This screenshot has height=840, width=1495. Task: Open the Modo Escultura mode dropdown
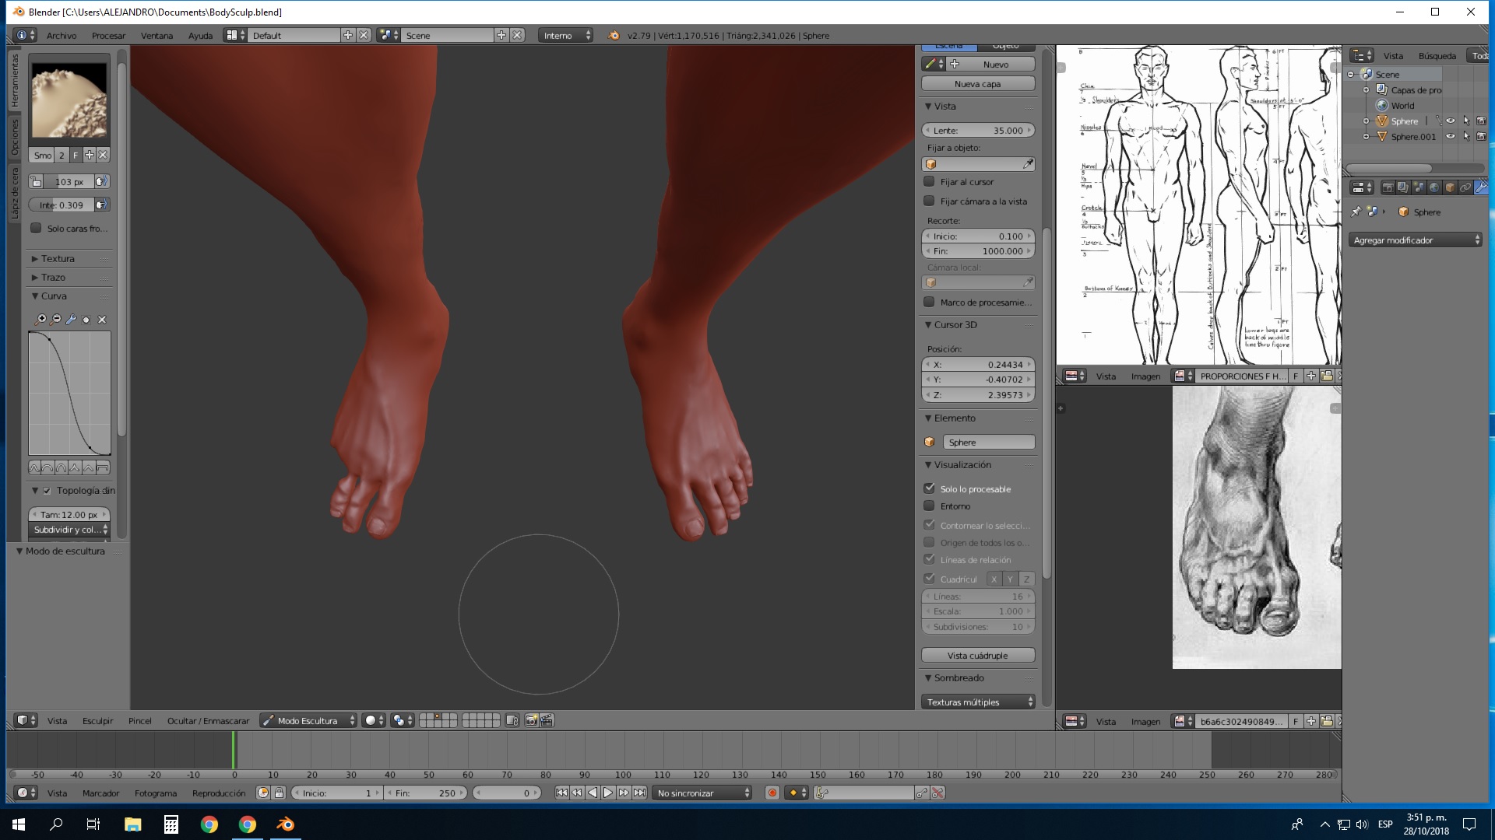tap(308, 720)
